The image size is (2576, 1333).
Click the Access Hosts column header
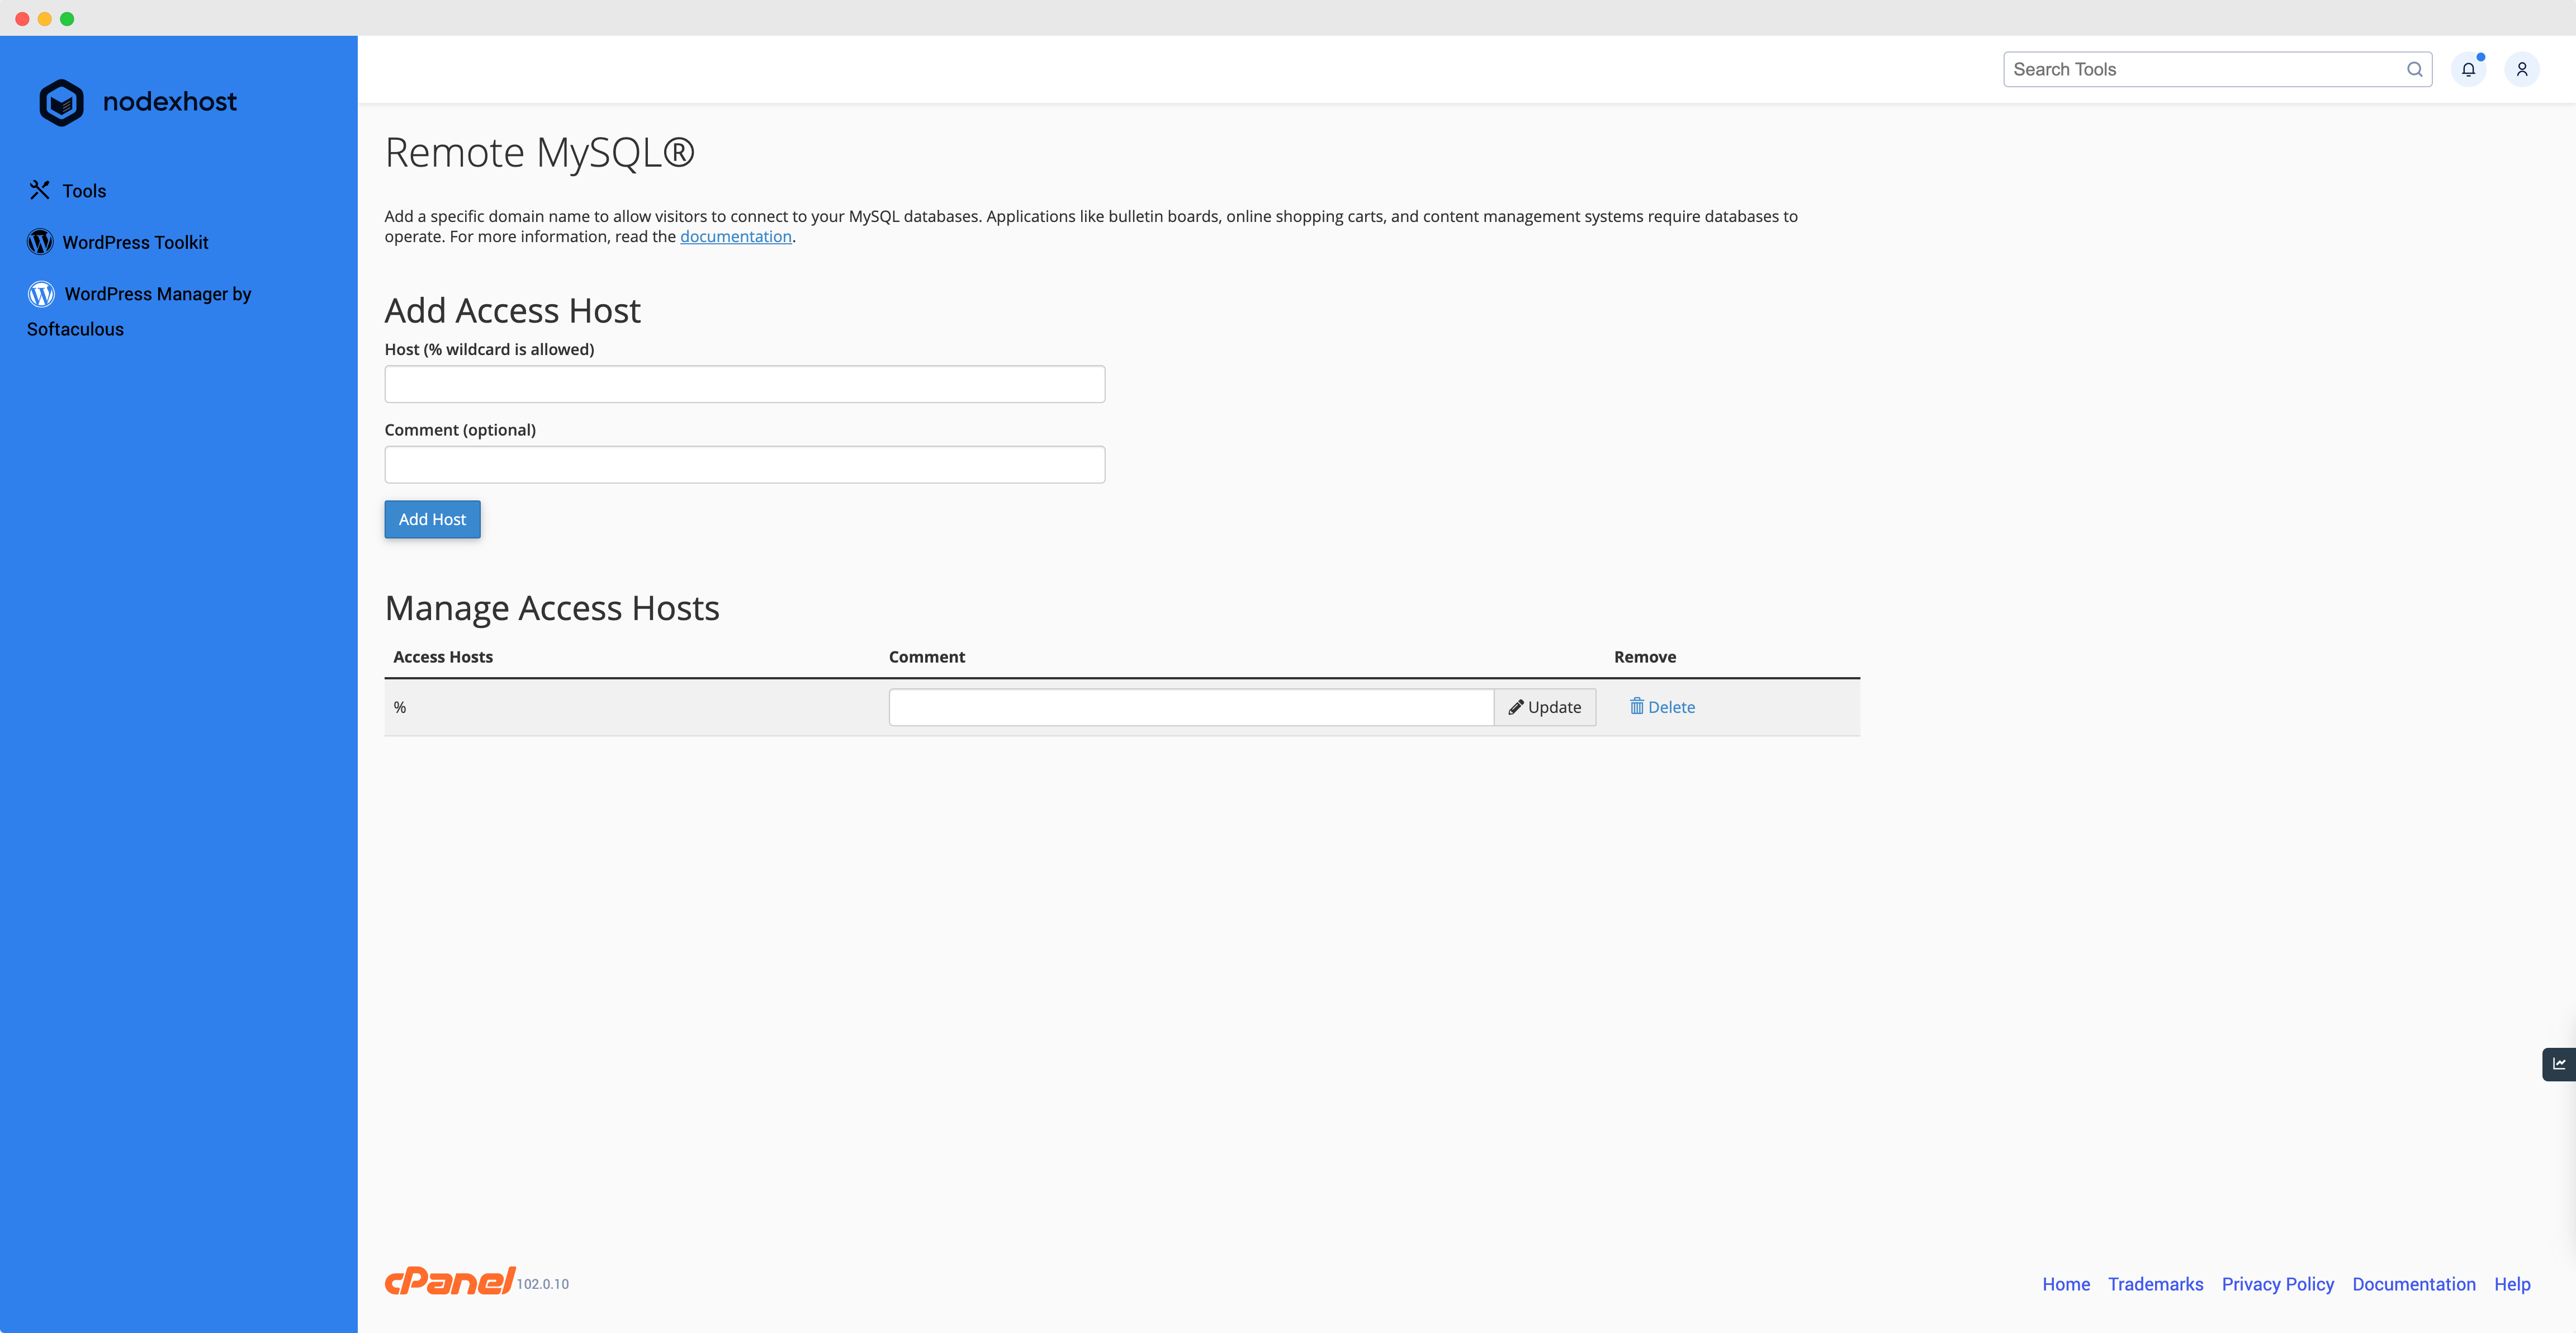443,657
